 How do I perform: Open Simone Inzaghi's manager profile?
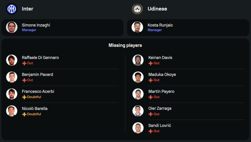36,25
